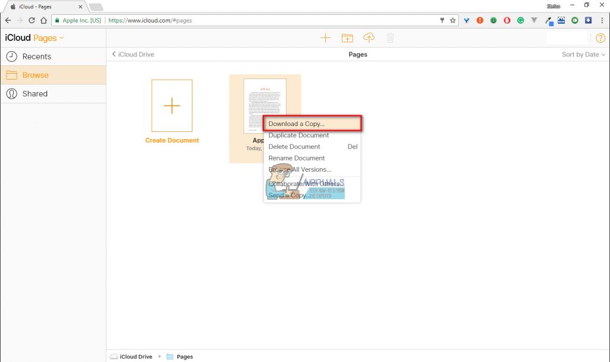This screenshot has height=362, width=610.
Task: Click the key saved-password icon in address bar
Action: 442,20
